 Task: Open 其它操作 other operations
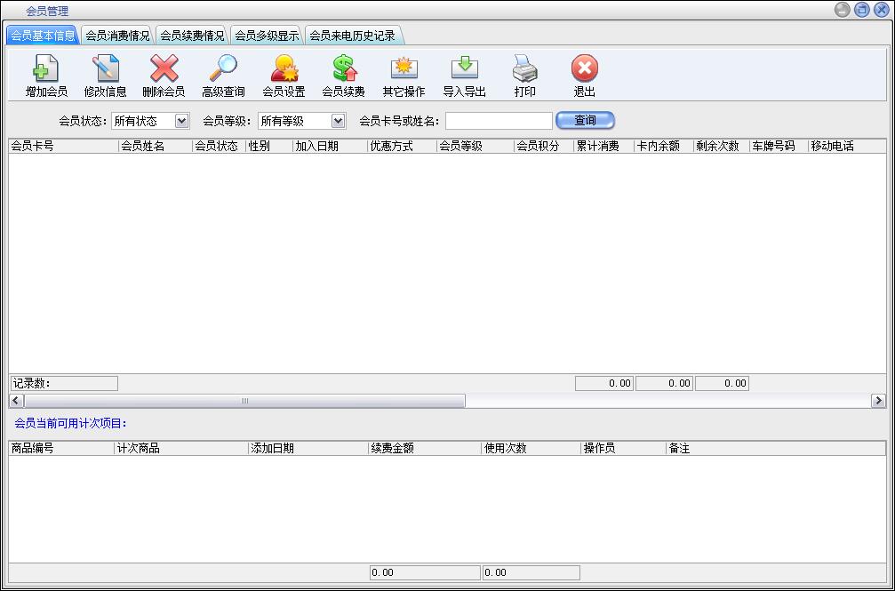click(404, 69)
